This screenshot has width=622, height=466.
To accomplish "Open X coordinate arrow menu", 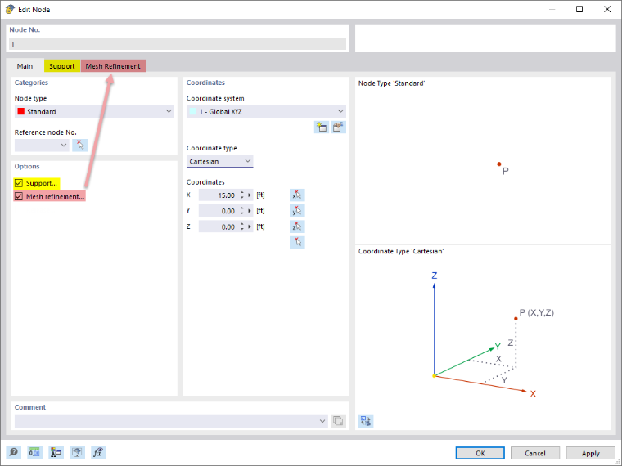I will coord(250,195).
